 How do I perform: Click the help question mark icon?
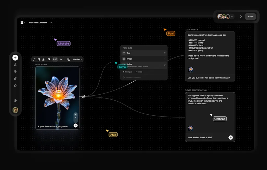pyautogui.click(x=15, y=100)
